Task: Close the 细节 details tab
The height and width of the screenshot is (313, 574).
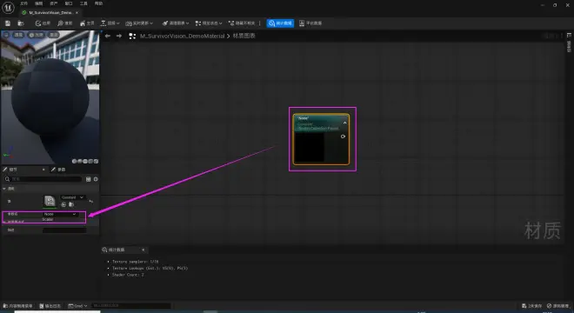Action: pyautogui.click(x=43, y=170)
